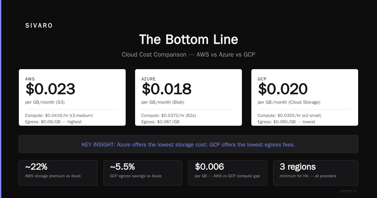Open the sivaro.in link
This screenshot has width=377, height=198.
(x=348, y=191)
